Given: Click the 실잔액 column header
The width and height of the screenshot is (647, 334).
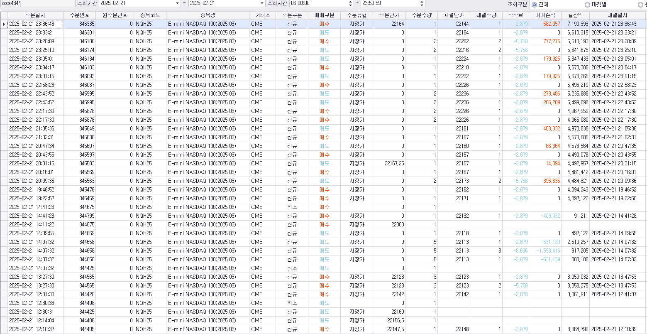Looking at the screenshot, I should pos(575,15).
